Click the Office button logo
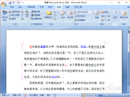This screenshot has height=97, width=130. (x=4, y=4)
